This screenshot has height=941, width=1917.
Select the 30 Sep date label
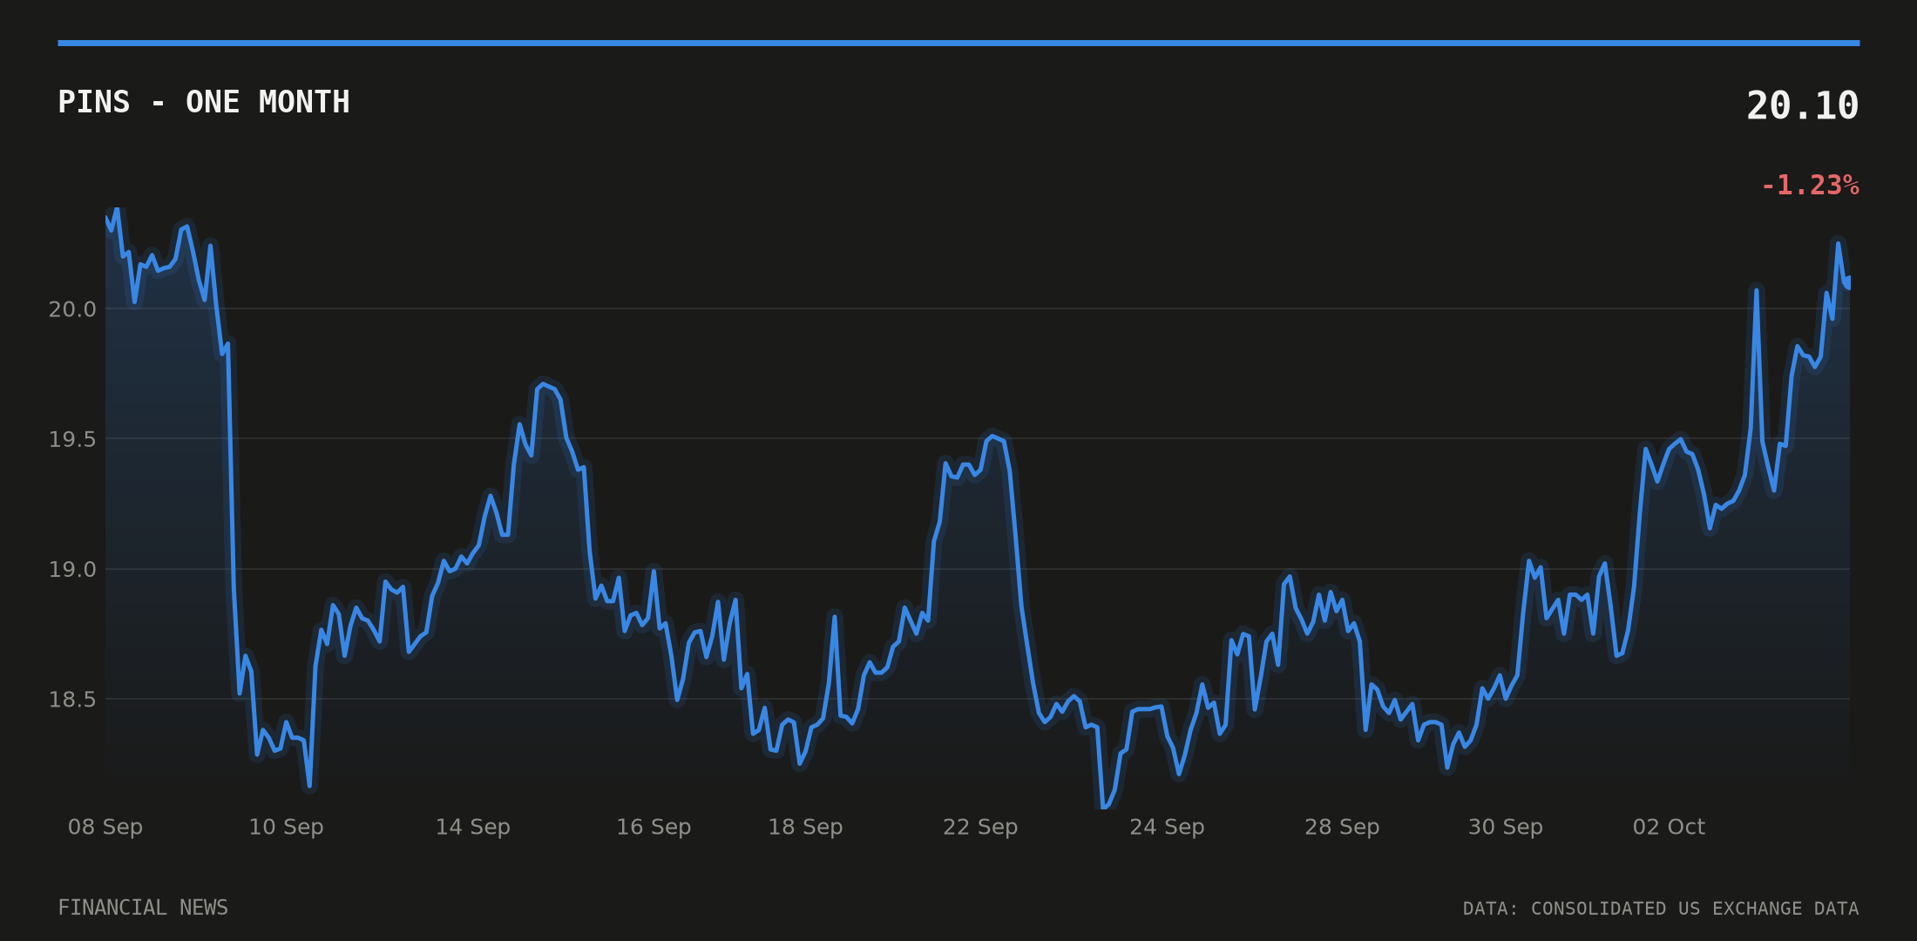[1506, 827]
